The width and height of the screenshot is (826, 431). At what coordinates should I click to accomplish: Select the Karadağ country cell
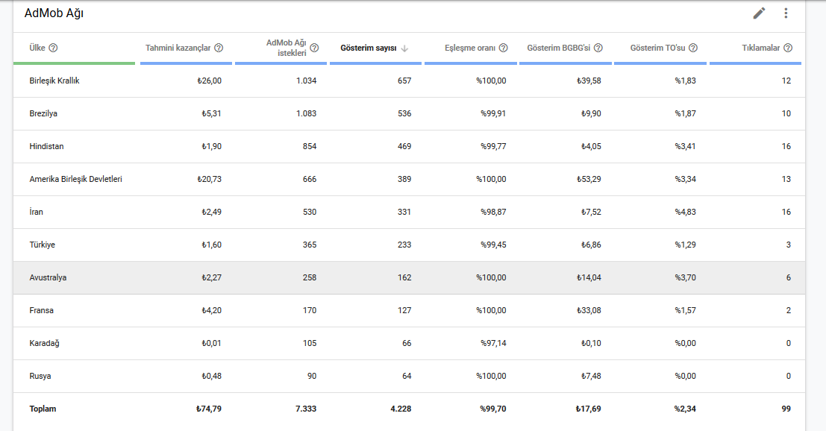click(44, 343)
